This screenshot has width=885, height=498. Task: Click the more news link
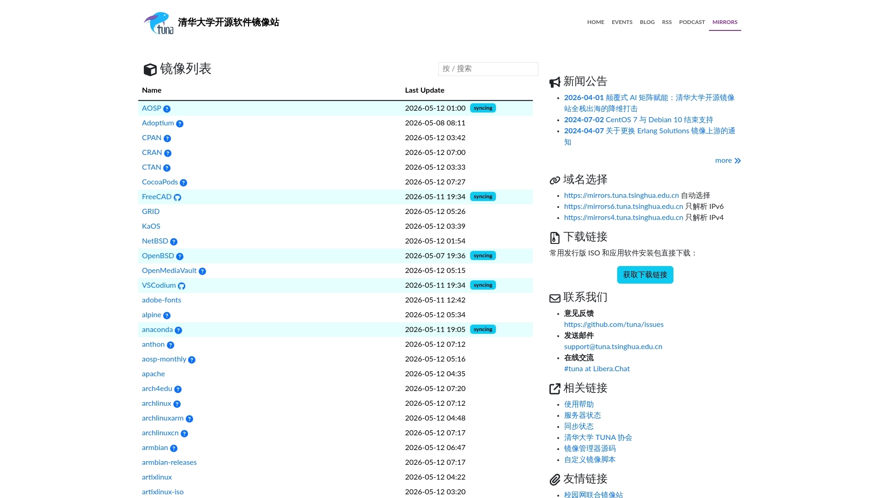[728, 160]
